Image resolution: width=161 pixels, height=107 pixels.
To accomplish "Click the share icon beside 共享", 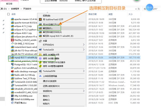I will pos(40,41).
